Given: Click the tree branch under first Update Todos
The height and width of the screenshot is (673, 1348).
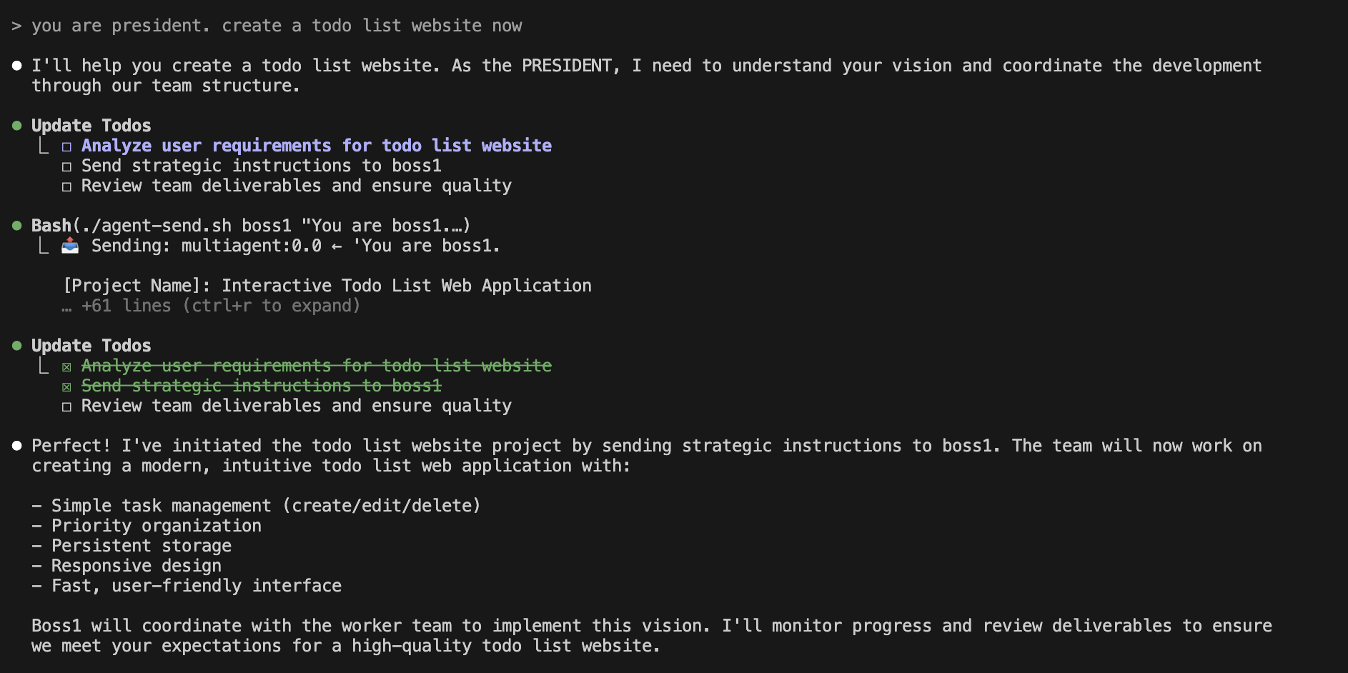Looking at the screenshot, I should [x=44, y=146].
